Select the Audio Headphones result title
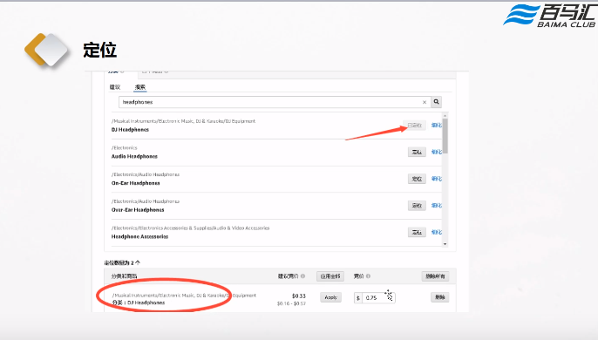This screenshot has width=598, height=340. coord(134,156)
